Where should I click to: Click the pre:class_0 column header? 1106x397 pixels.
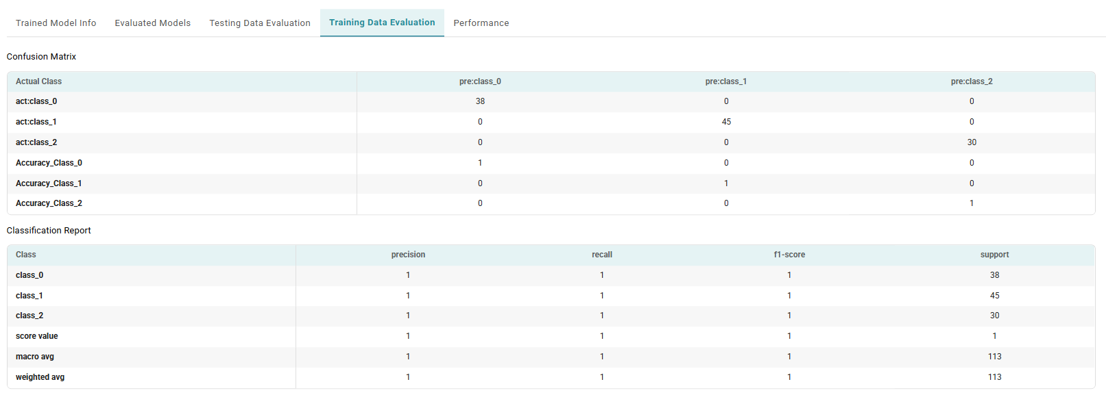click(x=480, y=81)
